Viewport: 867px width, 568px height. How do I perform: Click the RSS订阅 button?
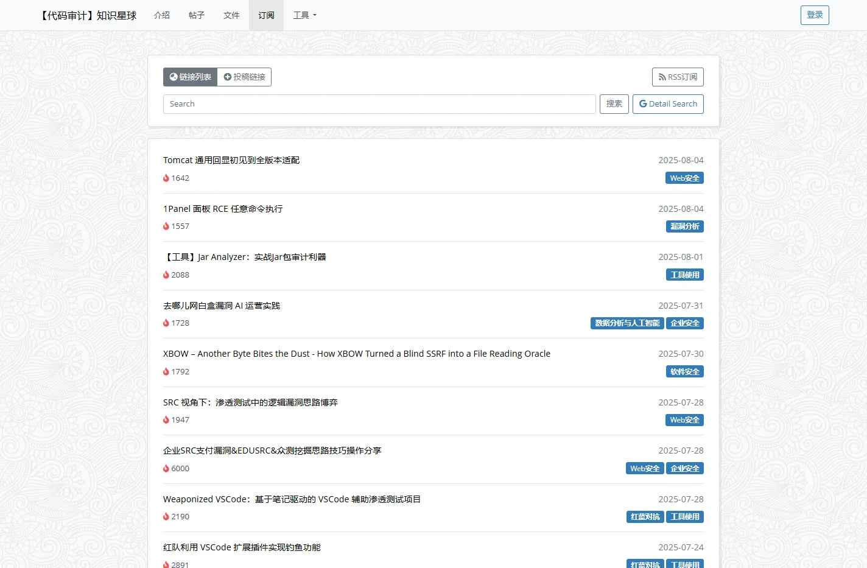click(x=678, y=77)
